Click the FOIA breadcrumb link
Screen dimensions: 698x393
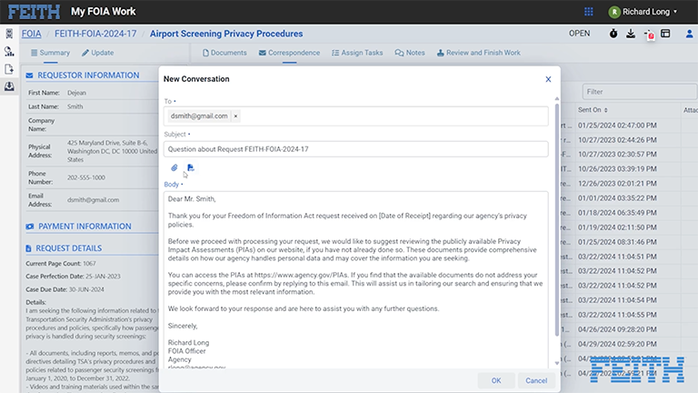point(31,34)
